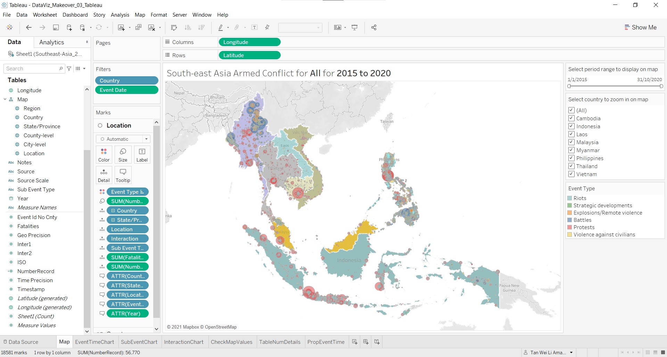The image size is (667, 357).
Task: Switch to the EventTimeChart sheet tab
Action: [x=94, y=342]
